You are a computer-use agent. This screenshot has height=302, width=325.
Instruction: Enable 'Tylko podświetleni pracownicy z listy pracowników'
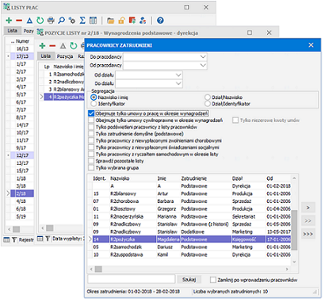[x=91, y=127]
